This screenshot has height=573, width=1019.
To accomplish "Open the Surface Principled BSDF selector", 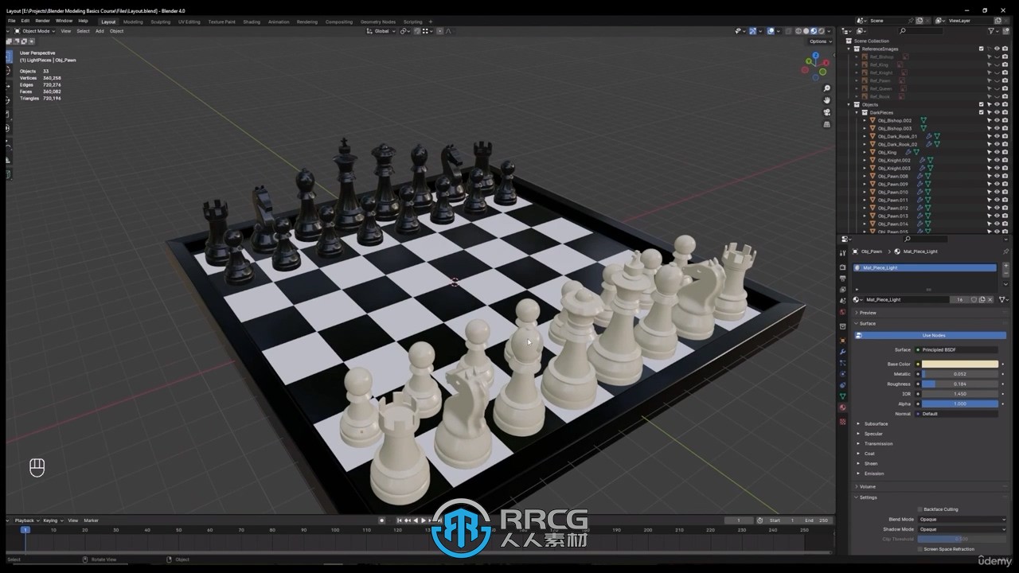I will point(959,349).
